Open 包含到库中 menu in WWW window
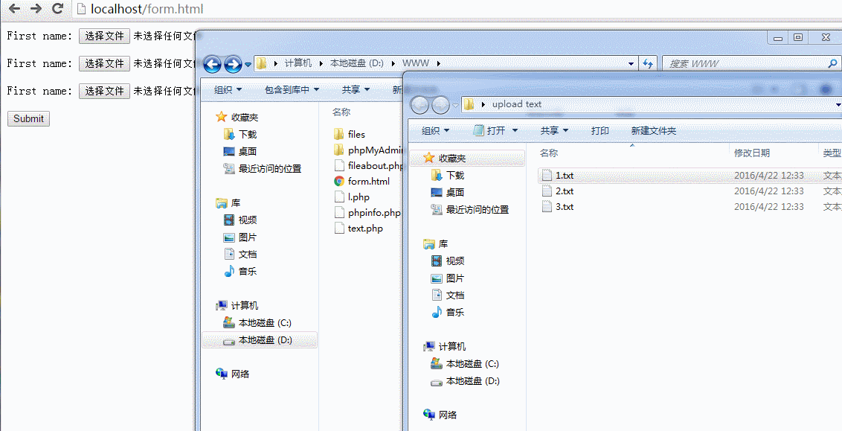 tap(292, 90)
